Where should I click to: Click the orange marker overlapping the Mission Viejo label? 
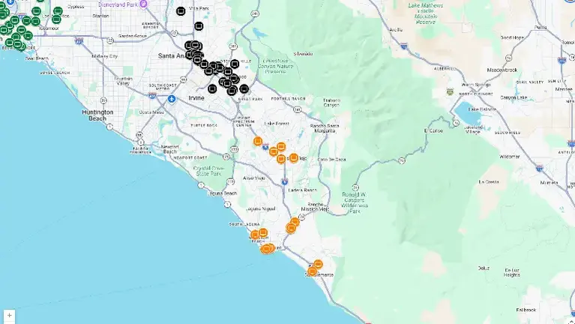point(293,157)
